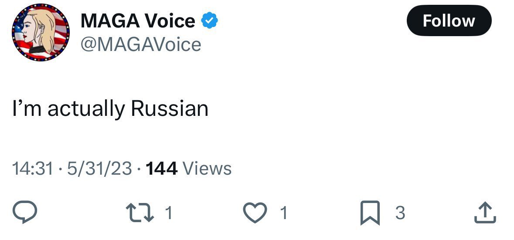Screen dimensions: 514x240
Task: Open the @MAGAVoice handle link
Action: pyautogui.click(x=141, y=44)
